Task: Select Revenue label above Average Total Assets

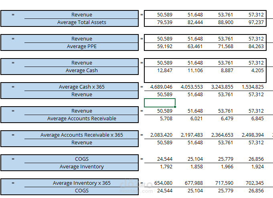Action: pos(82,14)
